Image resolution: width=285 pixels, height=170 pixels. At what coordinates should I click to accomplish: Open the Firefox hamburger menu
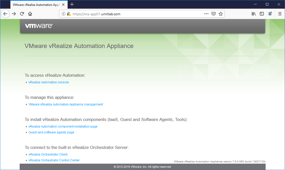click(280, 14)
